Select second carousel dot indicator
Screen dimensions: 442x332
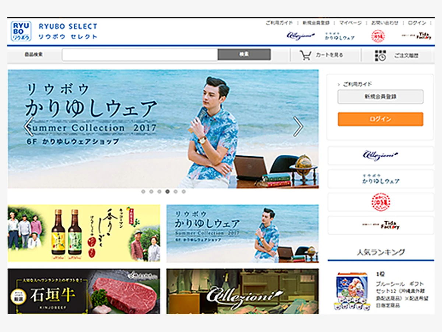pos(151,191)
